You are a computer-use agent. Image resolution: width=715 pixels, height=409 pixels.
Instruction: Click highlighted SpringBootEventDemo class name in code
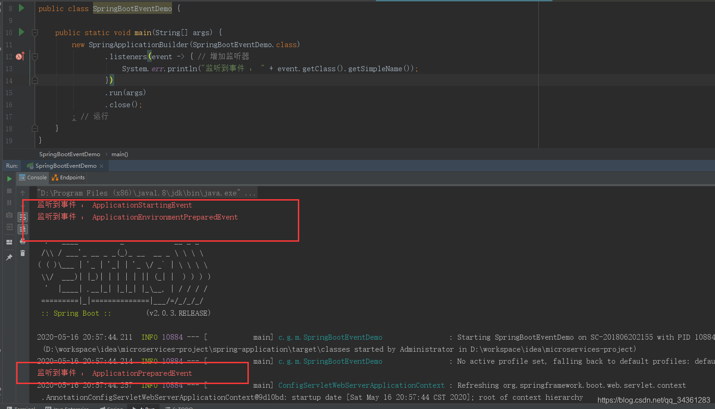tap(132, 9)
